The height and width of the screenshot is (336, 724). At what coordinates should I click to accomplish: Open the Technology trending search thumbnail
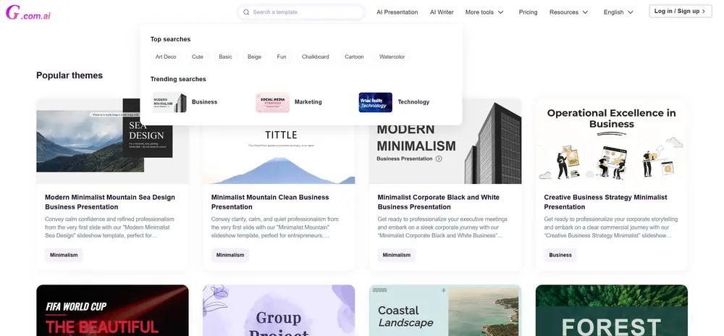pos(375,102)
